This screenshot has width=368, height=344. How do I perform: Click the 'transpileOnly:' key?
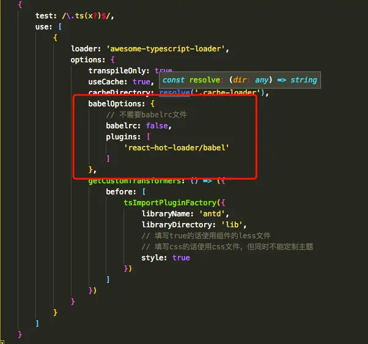119,71
